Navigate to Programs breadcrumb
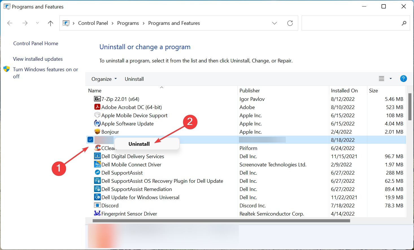The width and height of the screenshot is (414, 250). point(128,23)
